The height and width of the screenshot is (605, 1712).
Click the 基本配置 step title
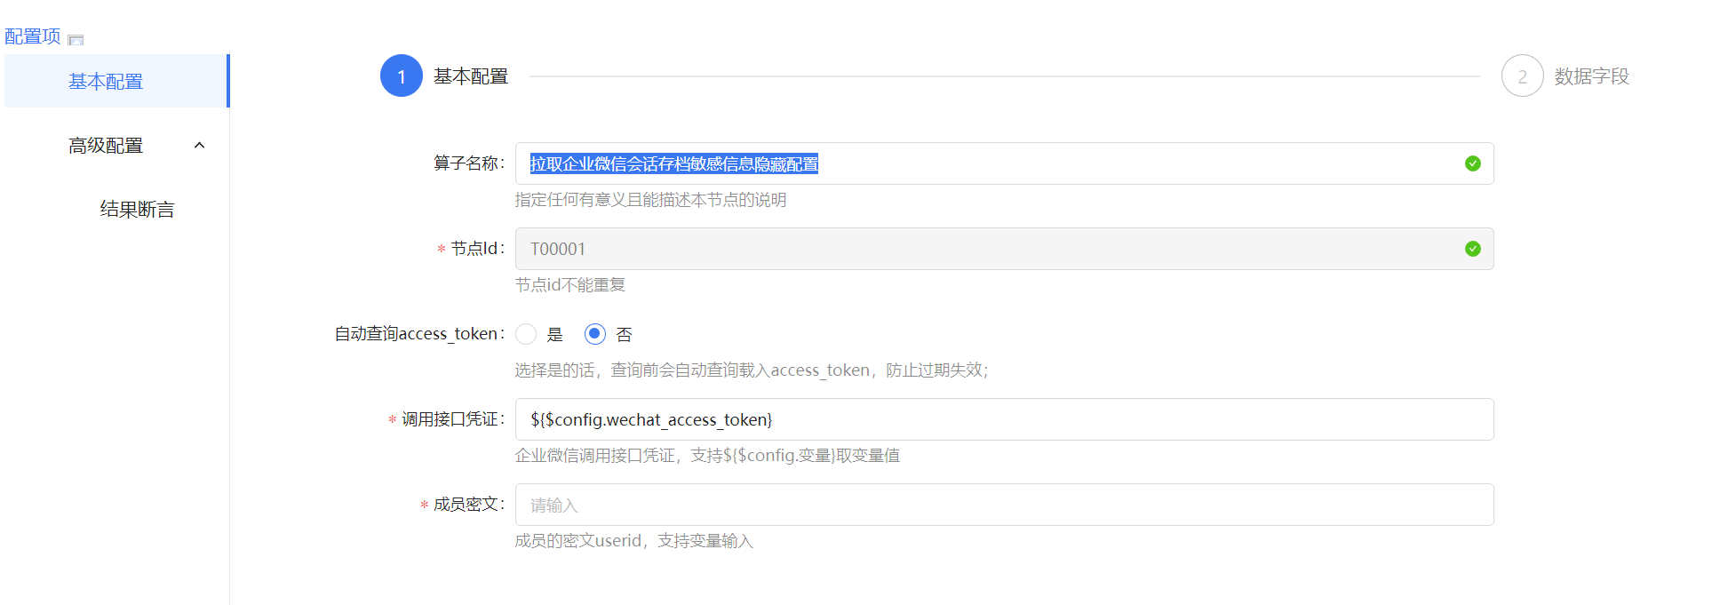point(470,76)
